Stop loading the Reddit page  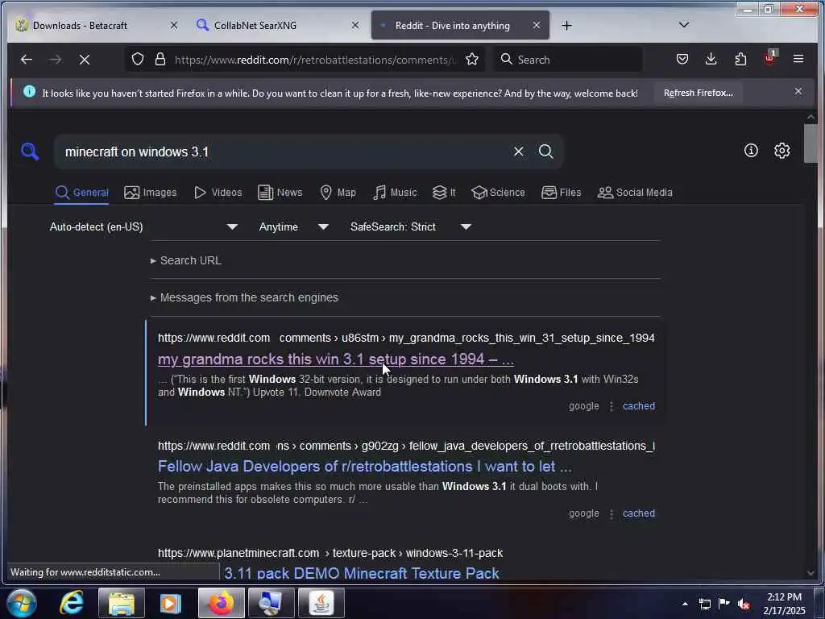coord(84,60)
